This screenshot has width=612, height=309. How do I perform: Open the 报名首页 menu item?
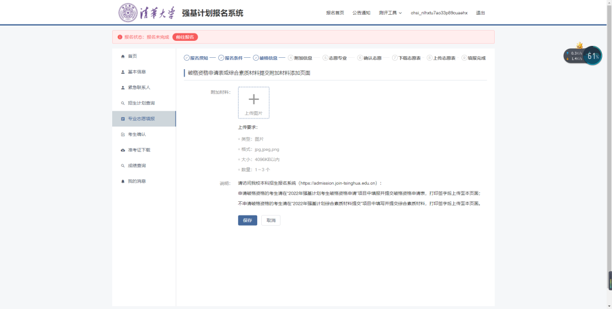tap(335, 13)
